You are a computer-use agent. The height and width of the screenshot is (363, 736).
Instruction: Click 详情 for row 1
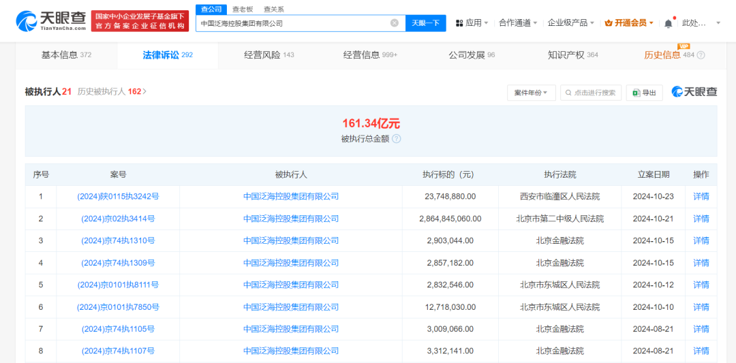701,197
